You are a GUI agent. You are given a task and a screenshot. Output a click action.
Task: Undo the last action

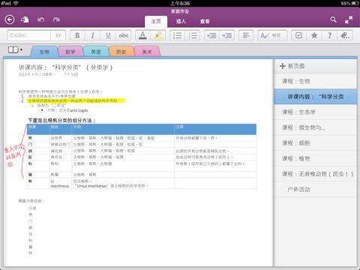[x=41, y=19]
